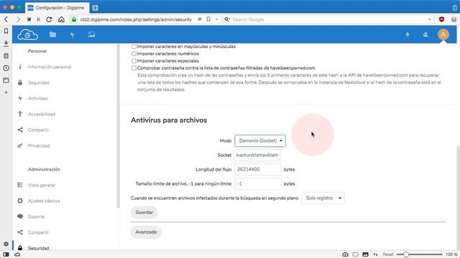Open personal Compartir settings
The width and height of the screenshot is (460, 258).
click(38, 130)
